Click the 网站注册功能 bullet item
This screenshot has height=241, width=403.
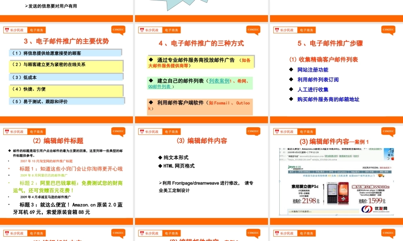[312, 70]
